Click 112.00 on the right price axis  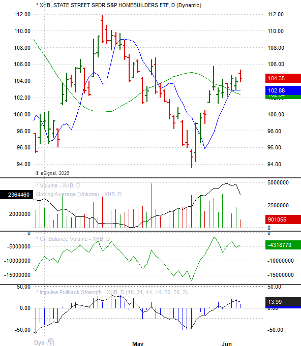click(276, 15)
